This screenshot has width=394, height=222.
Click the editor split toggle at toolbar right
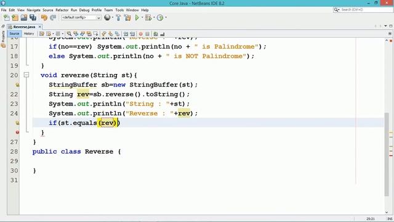(390, 33)
